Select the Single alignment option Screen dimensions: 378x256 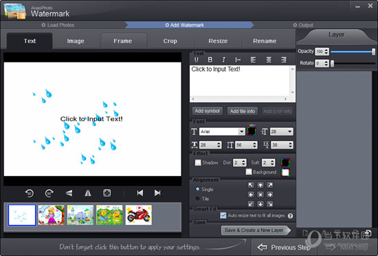pos(197,189)
